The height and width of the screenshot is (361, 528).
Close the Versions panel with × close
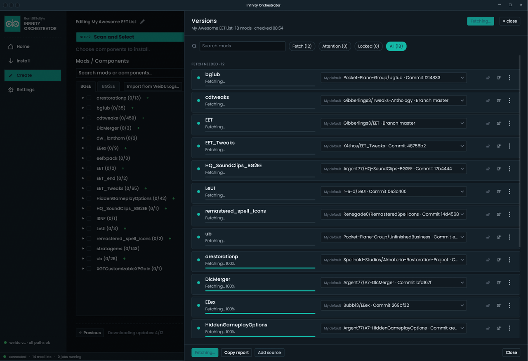510,21
